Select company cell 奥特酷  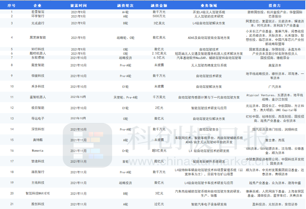pyautogui.click(x=38, y=140)
